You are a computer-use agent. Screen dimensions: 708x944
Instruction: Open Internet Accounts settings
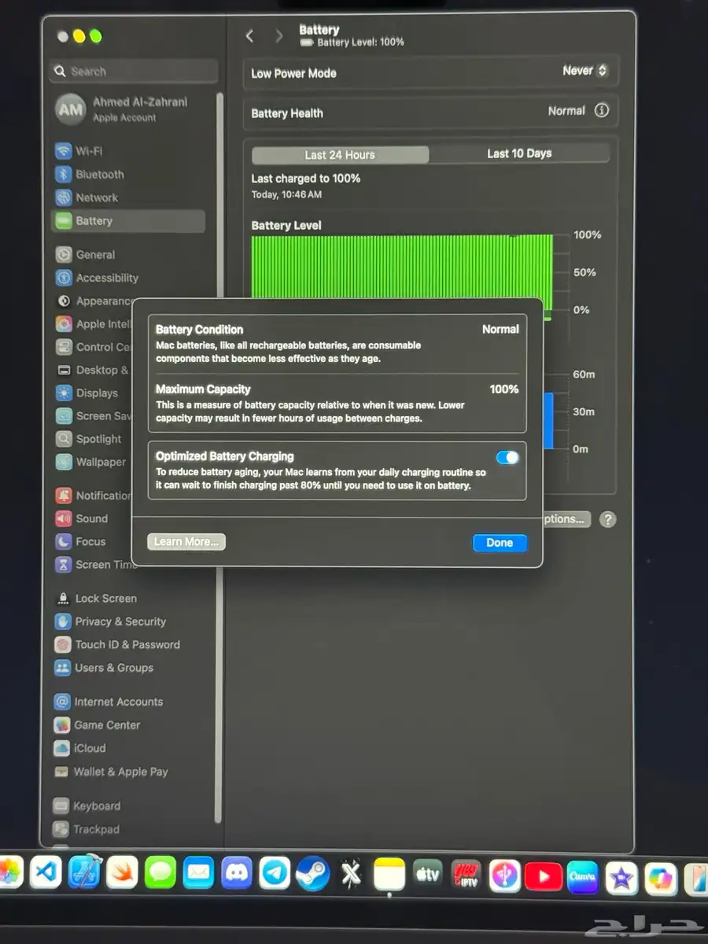pos(109,702)
